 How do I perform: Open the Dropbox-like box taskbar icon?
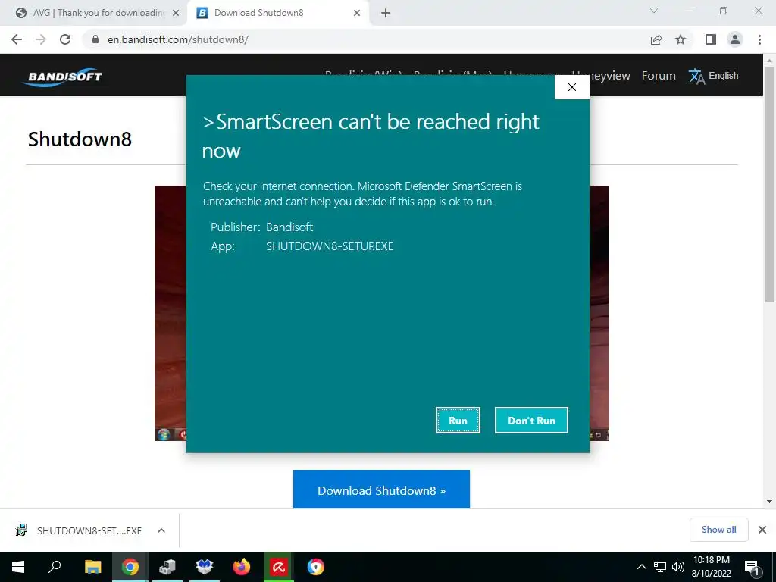tap(204, 567)
